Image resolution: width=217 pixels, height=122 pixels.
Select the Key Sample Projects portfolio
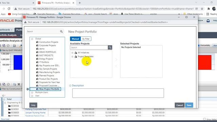click(48, 69)
